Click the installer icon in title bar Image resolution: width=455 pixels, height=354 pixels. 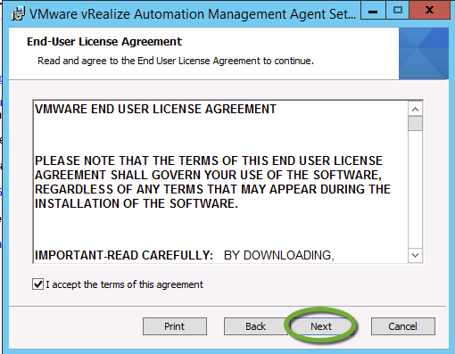click(18, 14)
